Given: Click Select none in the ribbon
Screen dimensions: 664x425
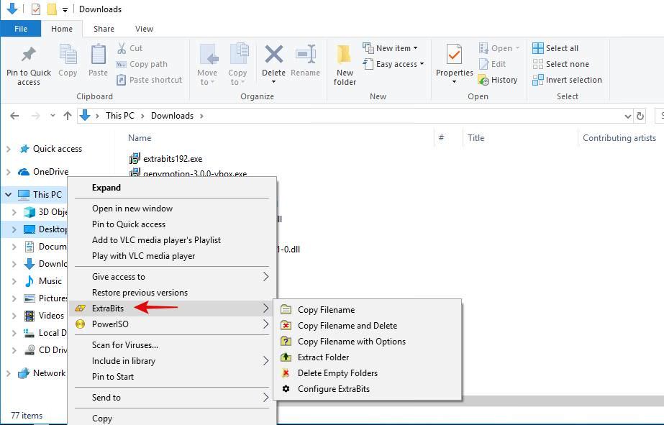Looking at the screenshot, I should pos(560,64).
